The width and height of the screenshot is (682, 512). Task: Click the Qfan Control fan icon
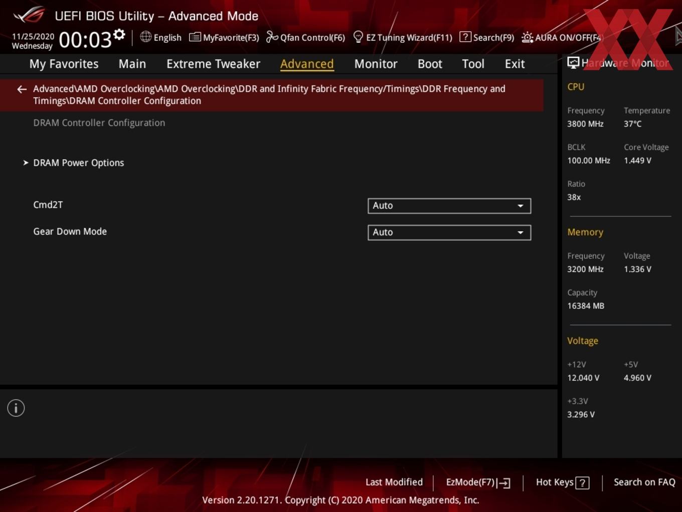pos(272,37)
